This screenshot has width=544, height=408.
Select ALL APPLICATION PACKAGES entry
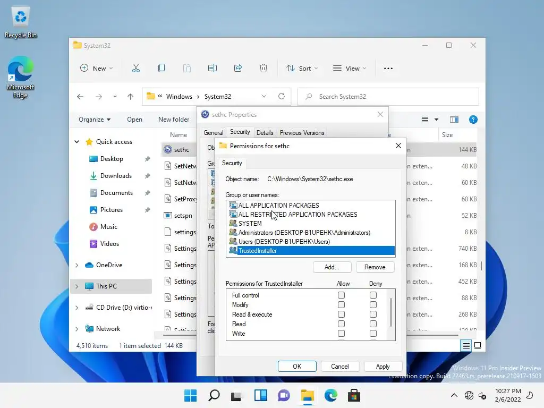click(311, 206)
